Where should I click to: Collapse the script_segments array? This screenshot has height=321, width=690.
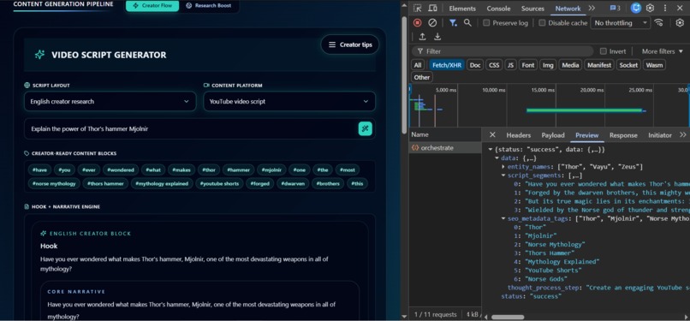click(x=503, y=175)
